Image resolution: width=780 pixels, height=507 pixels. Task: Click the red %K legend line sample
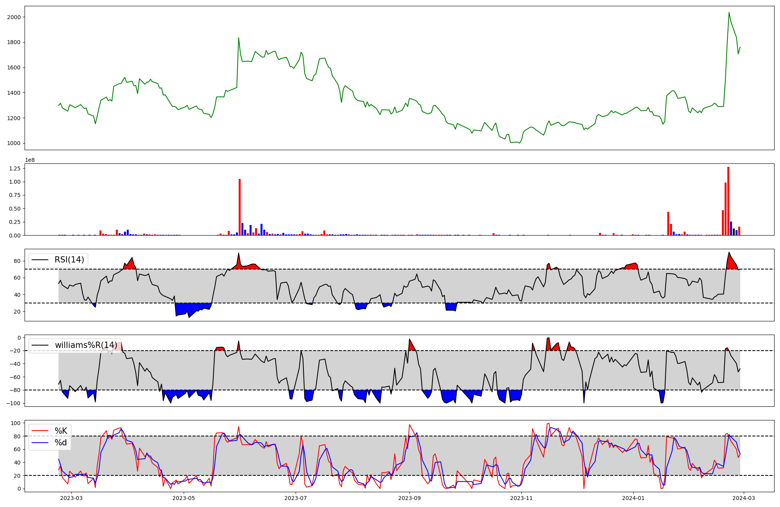[40, 431]
